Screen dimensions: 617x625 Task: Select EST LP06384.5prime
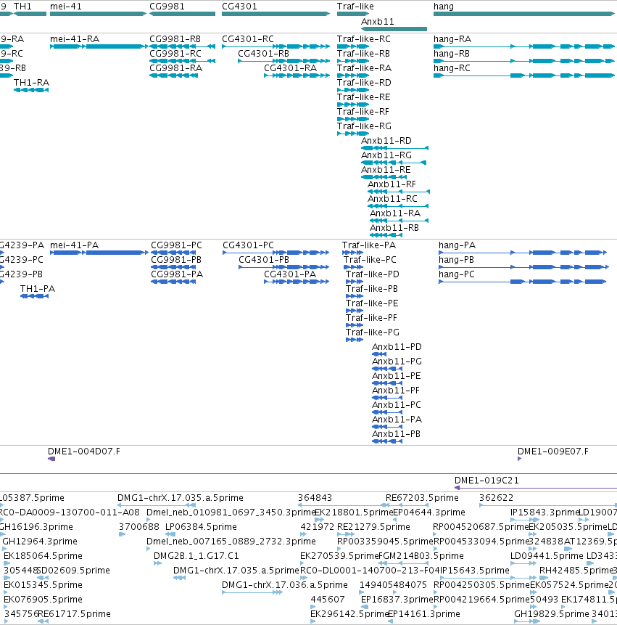point(170,534)
